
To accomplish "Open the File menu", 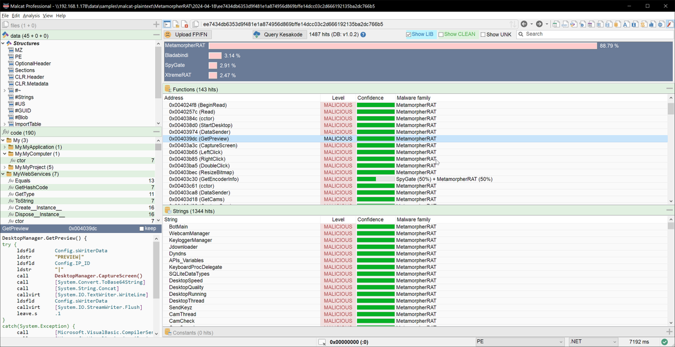I will (x=5, y=16).
